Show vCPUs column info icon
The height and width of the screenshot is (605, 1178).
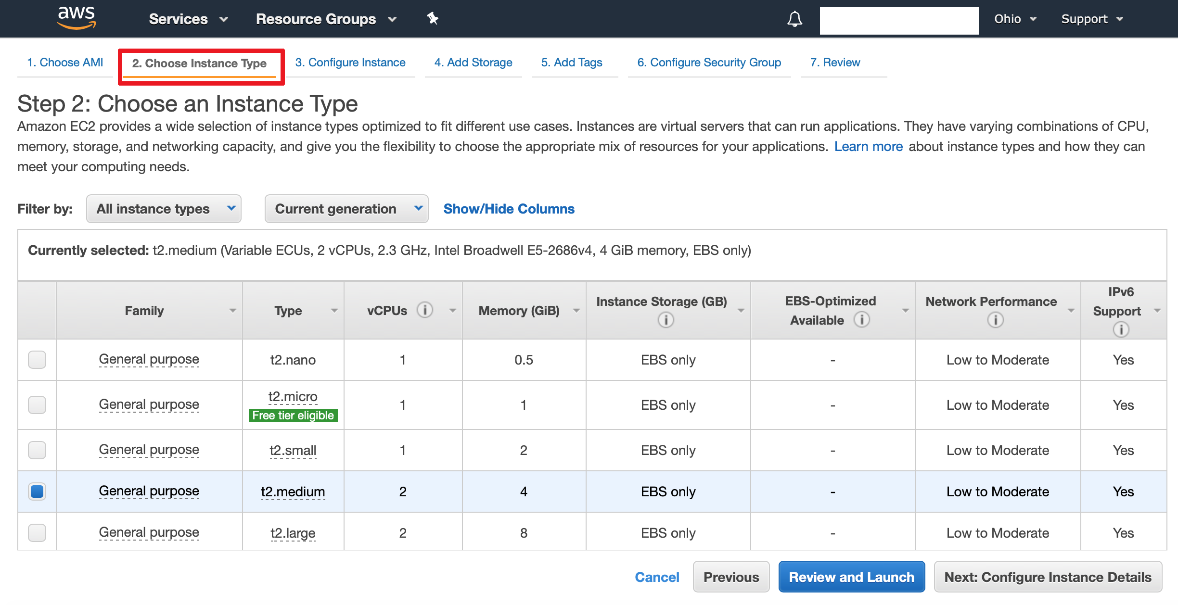[424, 310]
